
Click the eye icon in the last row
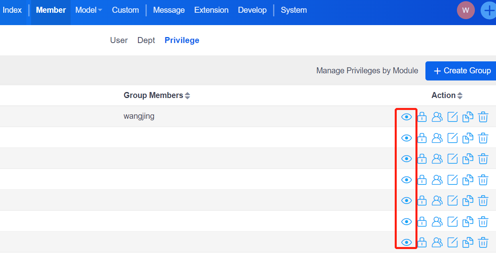[406, 242]
